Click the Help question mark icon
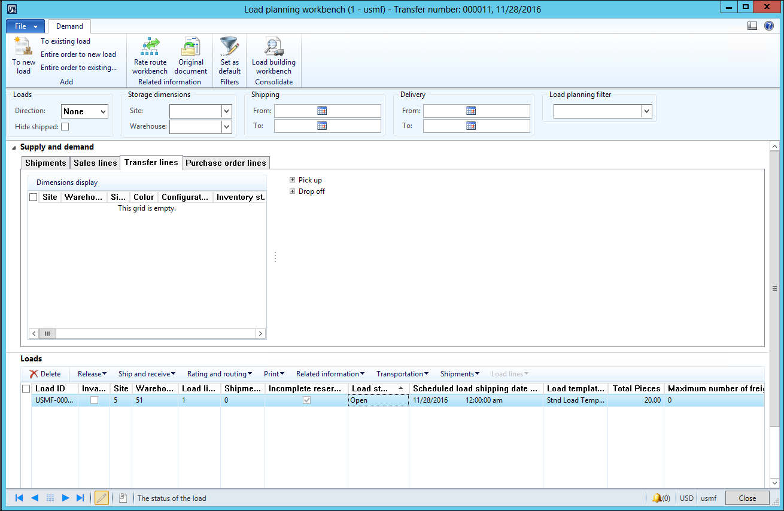 pyautogui.click(x=769, y=26)
